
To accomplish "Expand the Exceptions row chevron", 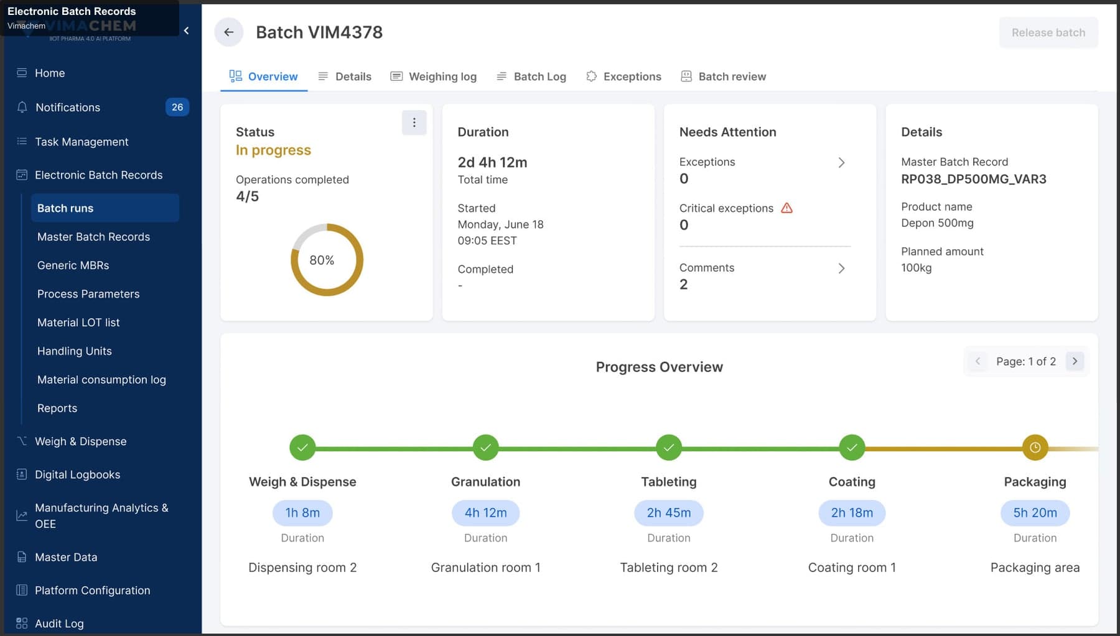I will tap(841, 163).
